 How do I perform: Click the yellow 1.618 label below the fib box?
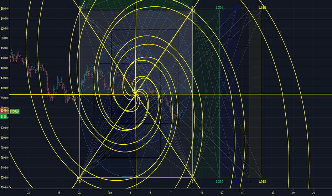pyautogui.click(x=262, y=182)
